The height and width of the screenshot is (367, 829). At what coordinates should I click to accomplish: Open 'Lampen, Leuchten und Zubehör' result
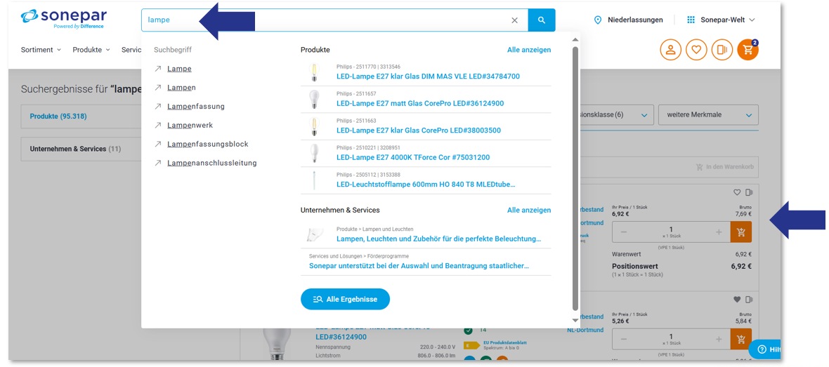pyautogui.click(x=439, y=239)
